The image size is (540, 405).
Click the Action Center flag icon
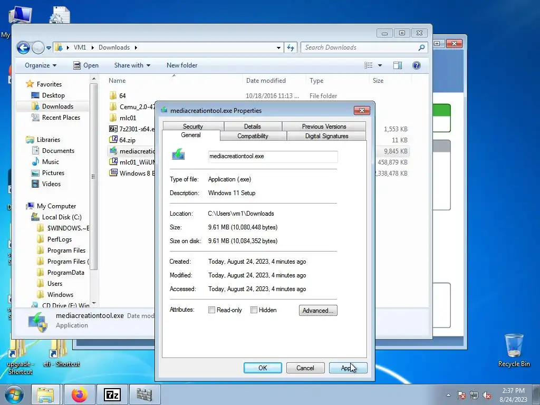[x=461, y=395]
